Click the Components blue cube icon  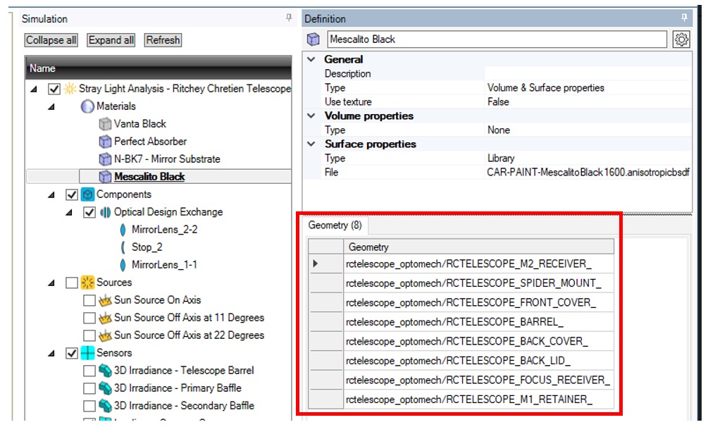coord(87,194)
